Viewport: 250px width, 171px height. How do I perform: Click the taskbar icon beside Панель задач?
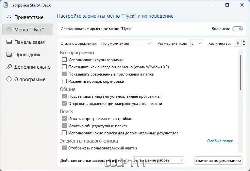[x=9, y=42]
